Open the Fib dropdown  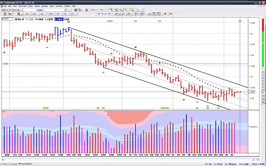(x=102, y=10)
